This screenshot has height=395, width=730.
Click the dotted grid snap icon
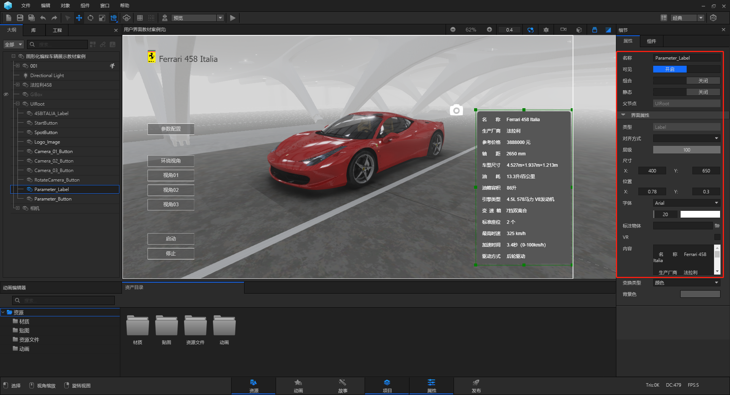(x=151, y=18)
